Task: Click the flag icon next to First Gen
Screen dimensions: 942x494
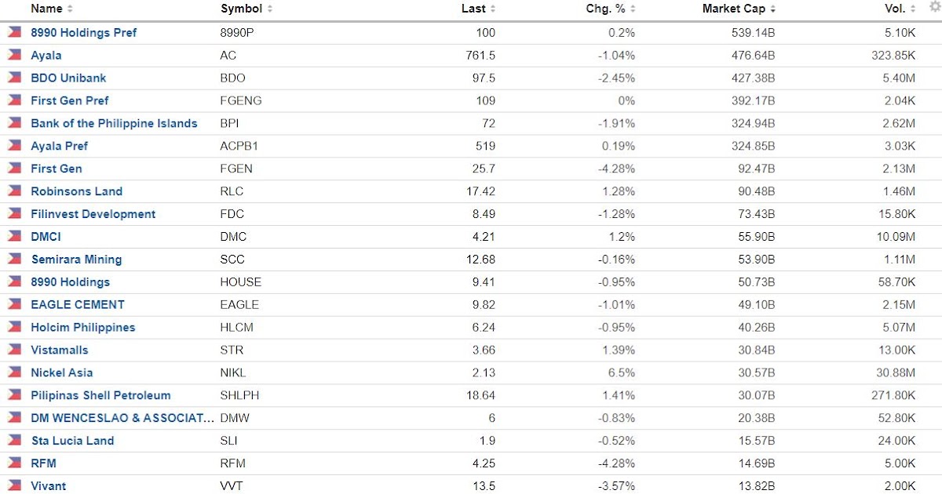Action: 16,168
